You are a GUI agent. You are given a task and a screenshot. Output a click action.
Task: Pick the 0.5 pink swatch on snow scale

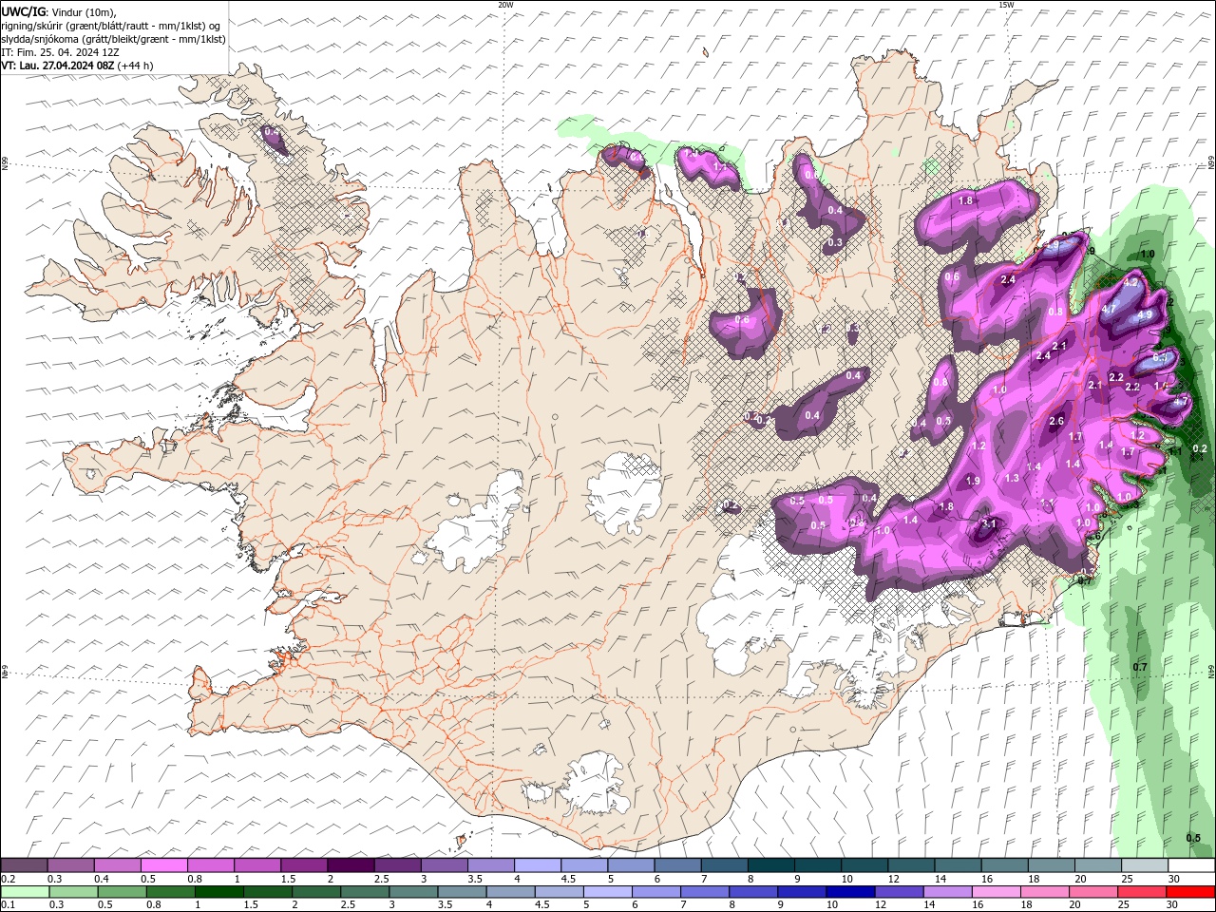pyautogui.click(x=163, y=865)
